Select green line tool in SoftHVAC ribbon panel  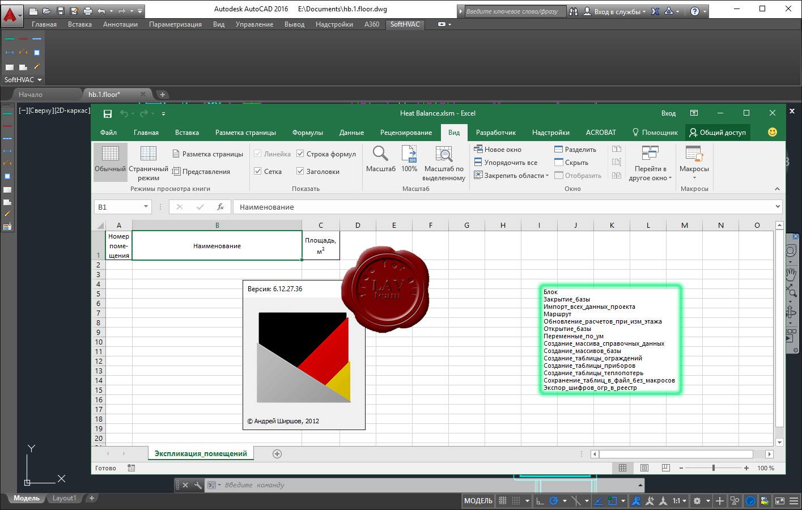10,39
